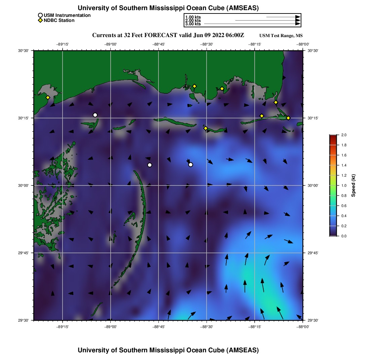Select the NDBC diamond on the -88°30' gridline island
Viewport: 370px width, 354px height.
[x=206, y=128]
